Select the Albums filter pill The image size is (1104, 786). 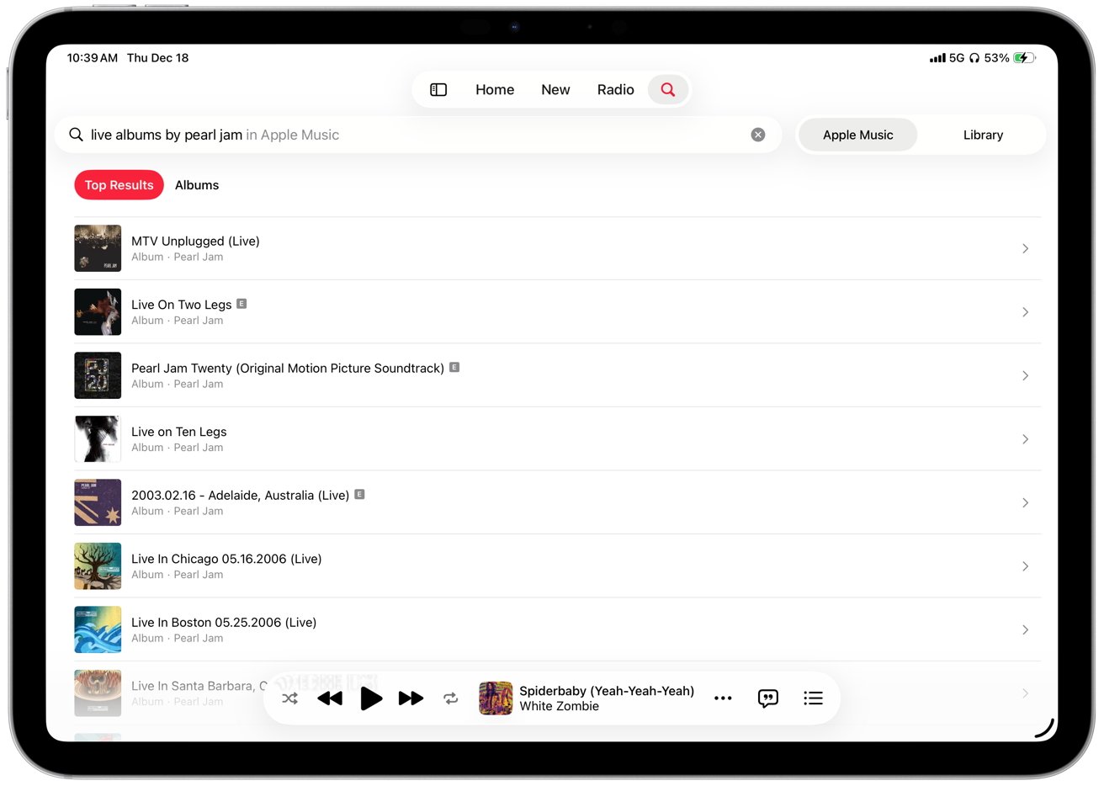tap(197, 185)
